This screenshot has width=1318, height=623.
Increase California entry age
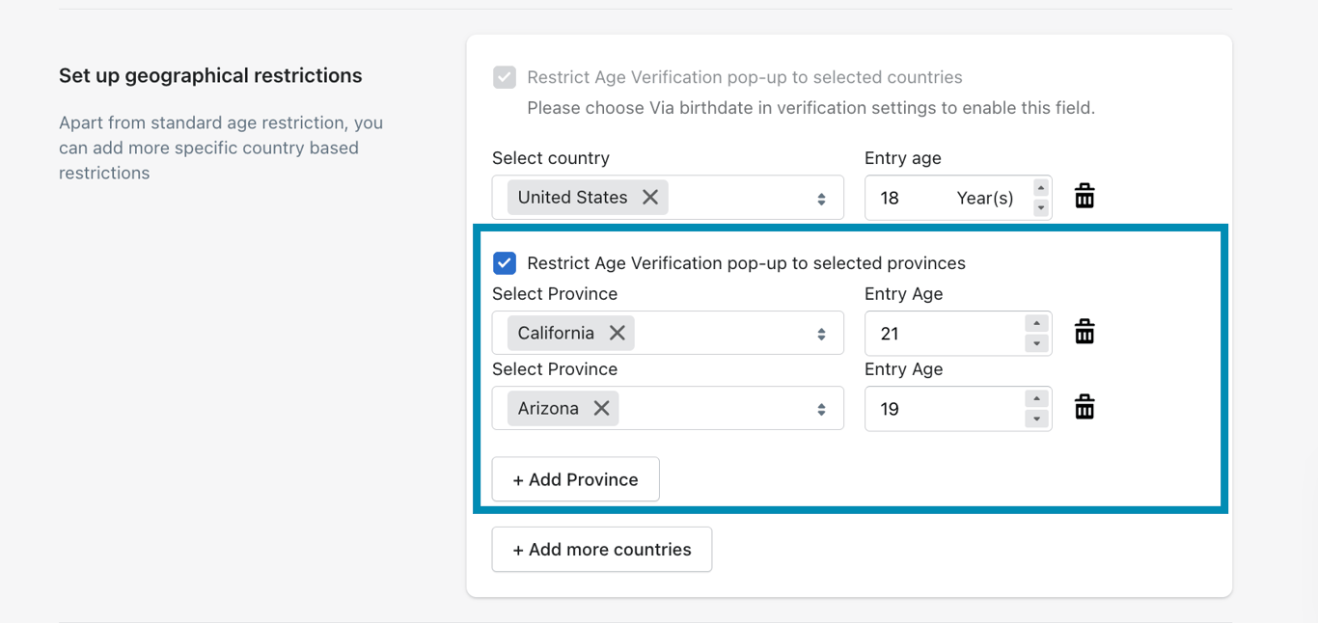[1036, 324]
